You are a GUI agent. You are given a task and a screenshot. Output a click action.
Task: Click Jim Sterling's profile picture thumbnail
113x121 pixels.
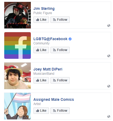click(x=18, y=15)
